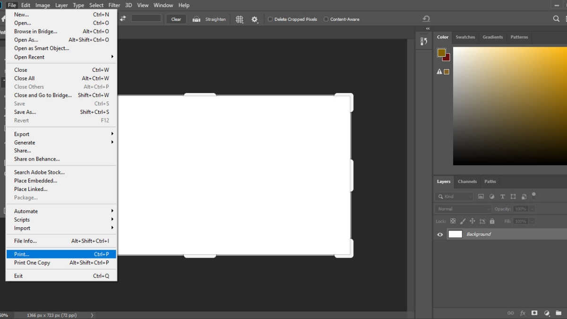Hide the Background layer visibility
This screenshot has width=567, height=319.
(x=440, y=234)
